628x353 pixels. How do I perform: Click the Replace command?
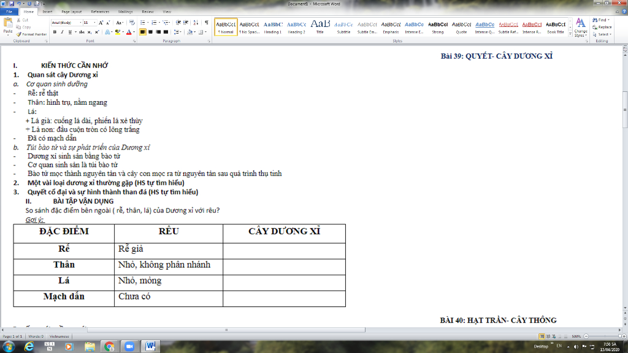click(x=602, y=27)
